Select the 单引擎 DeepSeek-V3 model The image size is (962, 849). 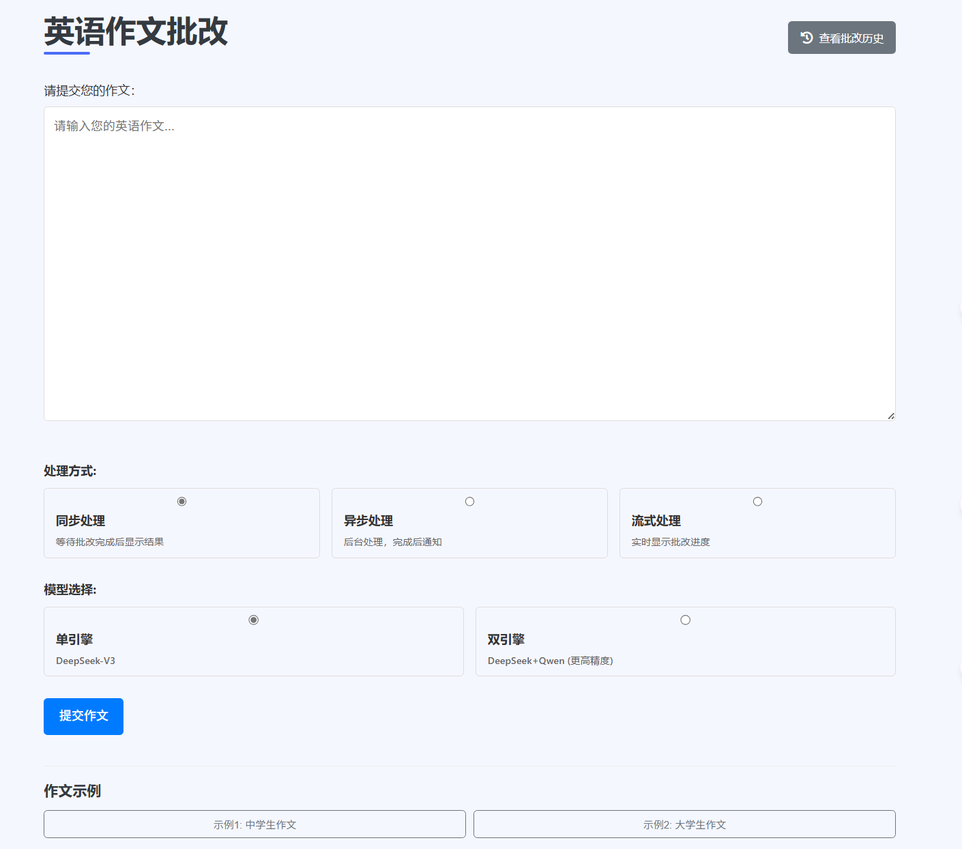(253, 620)
